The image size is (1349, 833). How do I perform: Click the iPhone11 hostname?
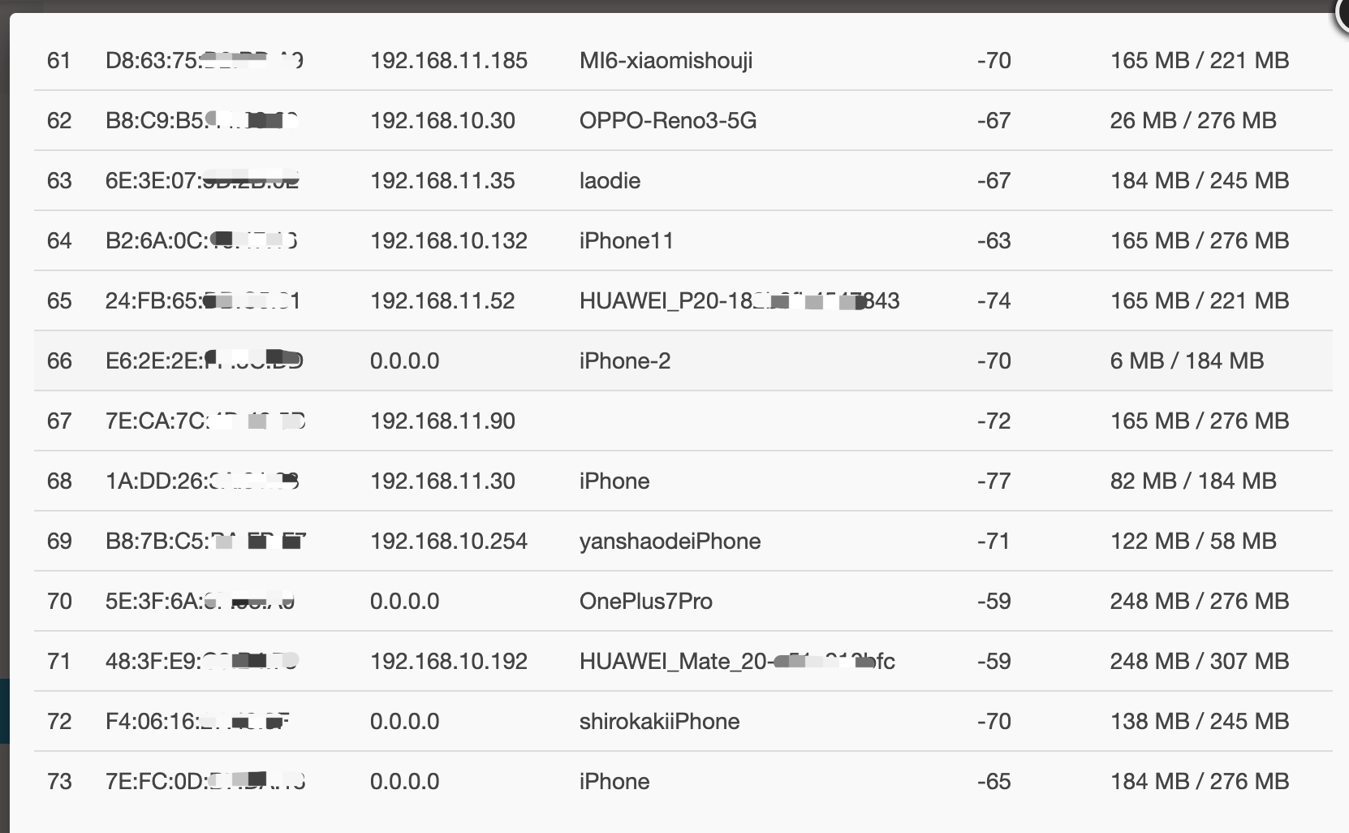626,241
